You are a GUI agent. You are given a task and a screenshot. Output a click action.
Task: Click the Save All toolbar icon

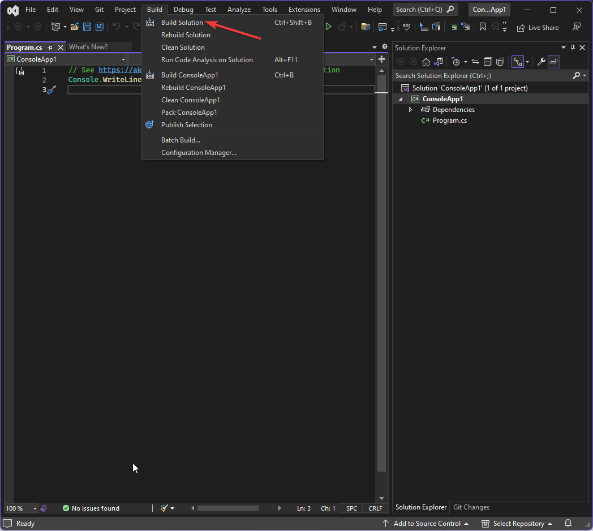(99, 27)
